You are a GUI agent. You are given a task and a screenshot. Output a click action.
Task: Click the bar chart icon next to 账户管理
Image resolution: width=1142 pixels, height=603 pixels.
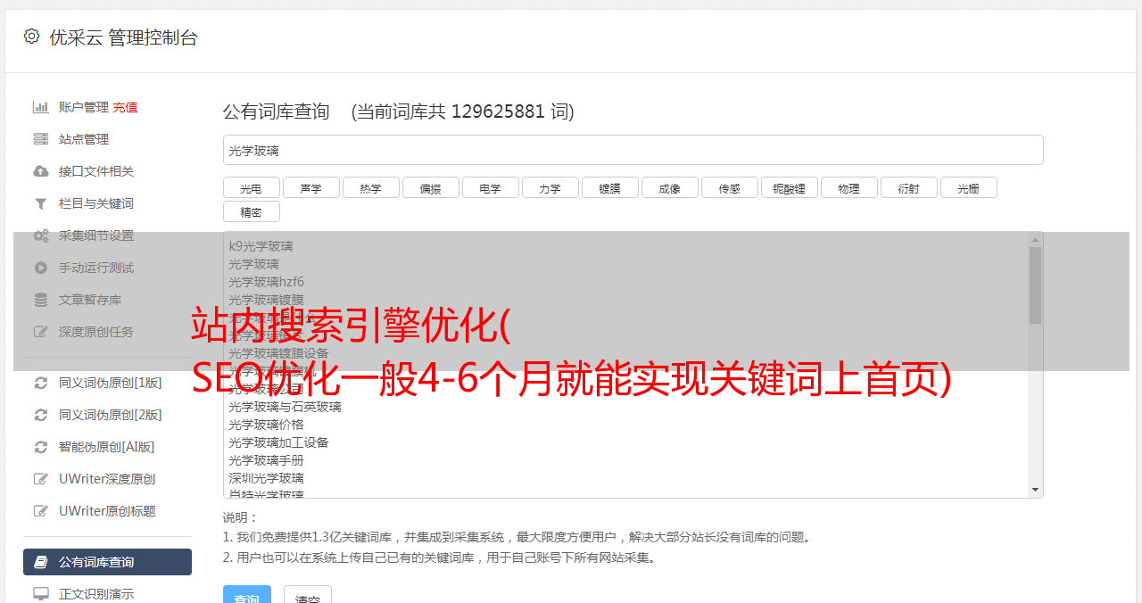(41, 107)
